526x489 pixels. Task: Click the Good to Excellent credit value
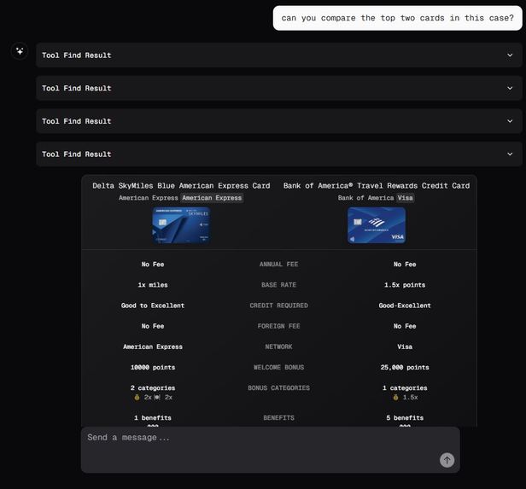tap(153, 306)
